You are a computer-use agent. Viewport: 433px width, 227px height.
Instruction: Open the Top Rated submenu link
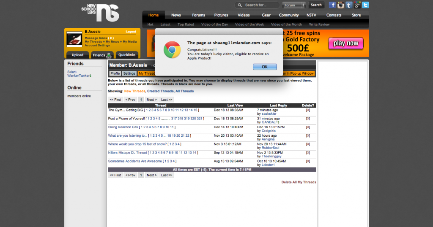[186, 24]
